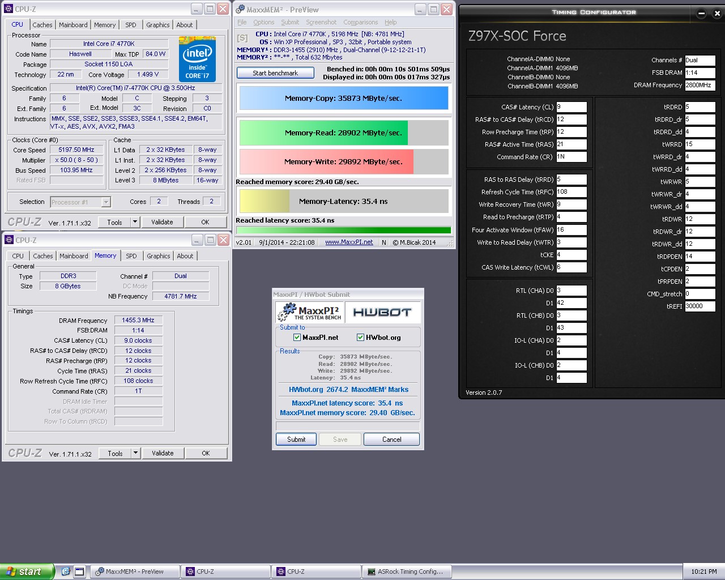
Task: Open the www.MaxxPI.net link
Action: [x=349, y=242]
